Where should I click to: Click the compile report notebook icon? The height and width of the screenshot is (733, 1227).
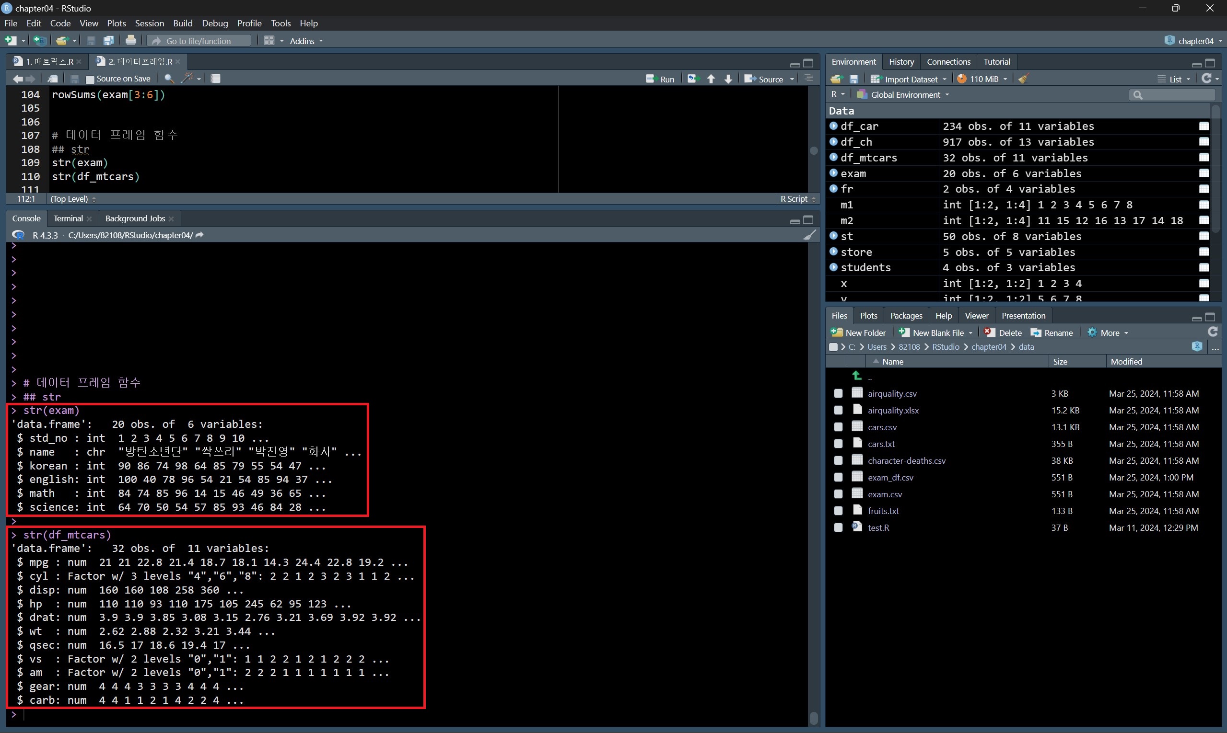[216, 79]
